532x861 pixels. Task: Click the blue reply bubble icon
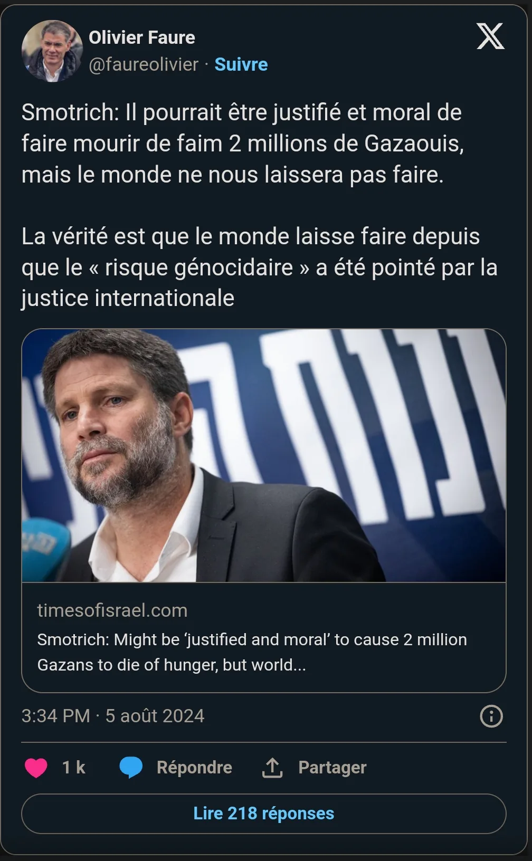click(131, 768)
